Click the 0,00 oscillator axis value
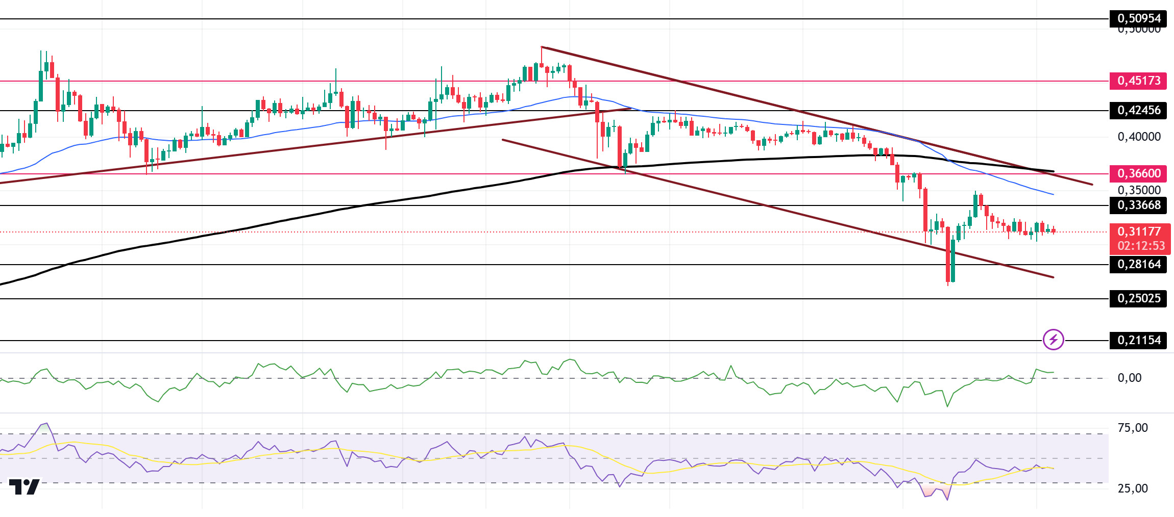 click(1130, 378)
